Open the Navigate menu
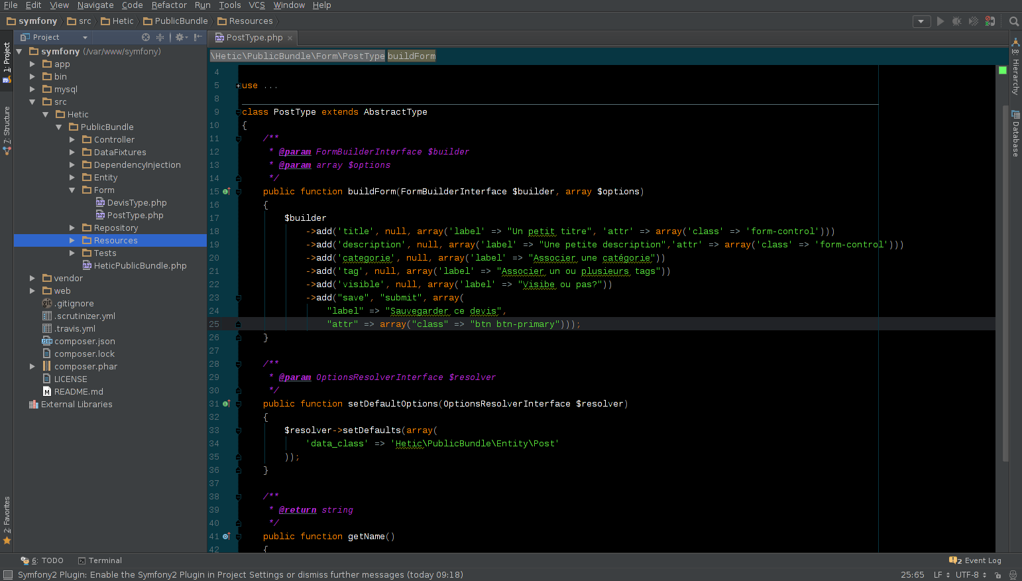 pos(95,5)
